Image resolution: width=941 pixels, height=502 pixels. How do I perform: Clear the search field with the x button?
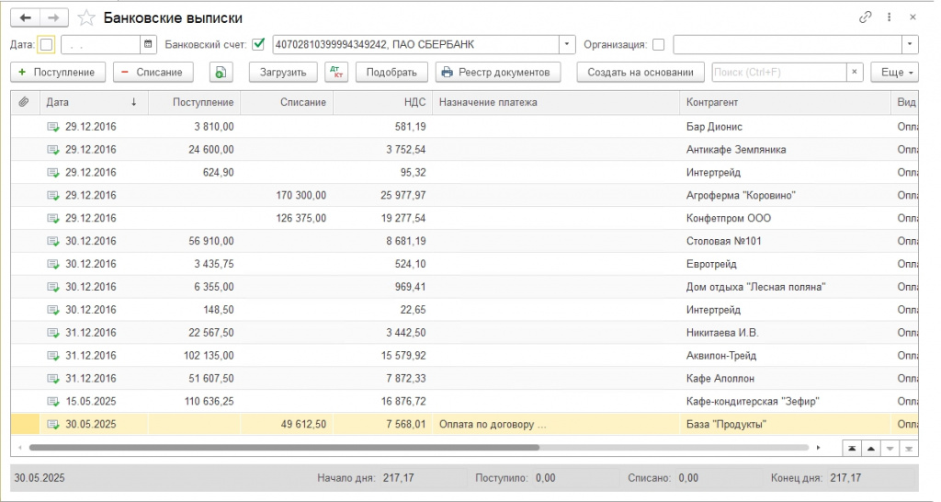[855, 72]
